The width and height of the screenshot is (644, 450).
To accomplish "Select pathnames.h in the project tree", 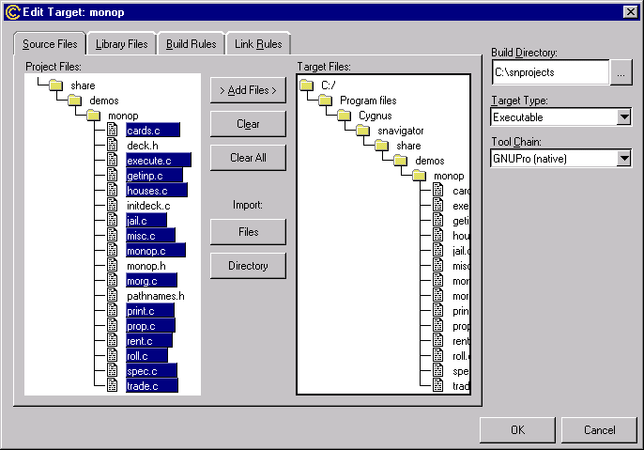I will click(x=156, y=296).
